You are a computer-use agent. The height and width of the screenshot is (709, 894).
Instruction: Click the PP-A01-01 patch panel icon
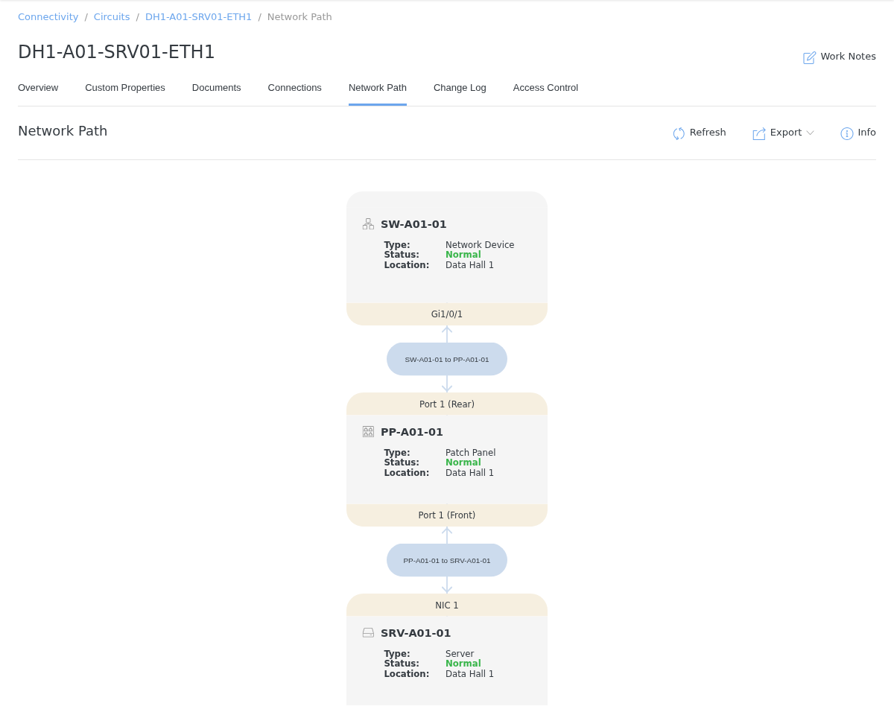(368, 431)
